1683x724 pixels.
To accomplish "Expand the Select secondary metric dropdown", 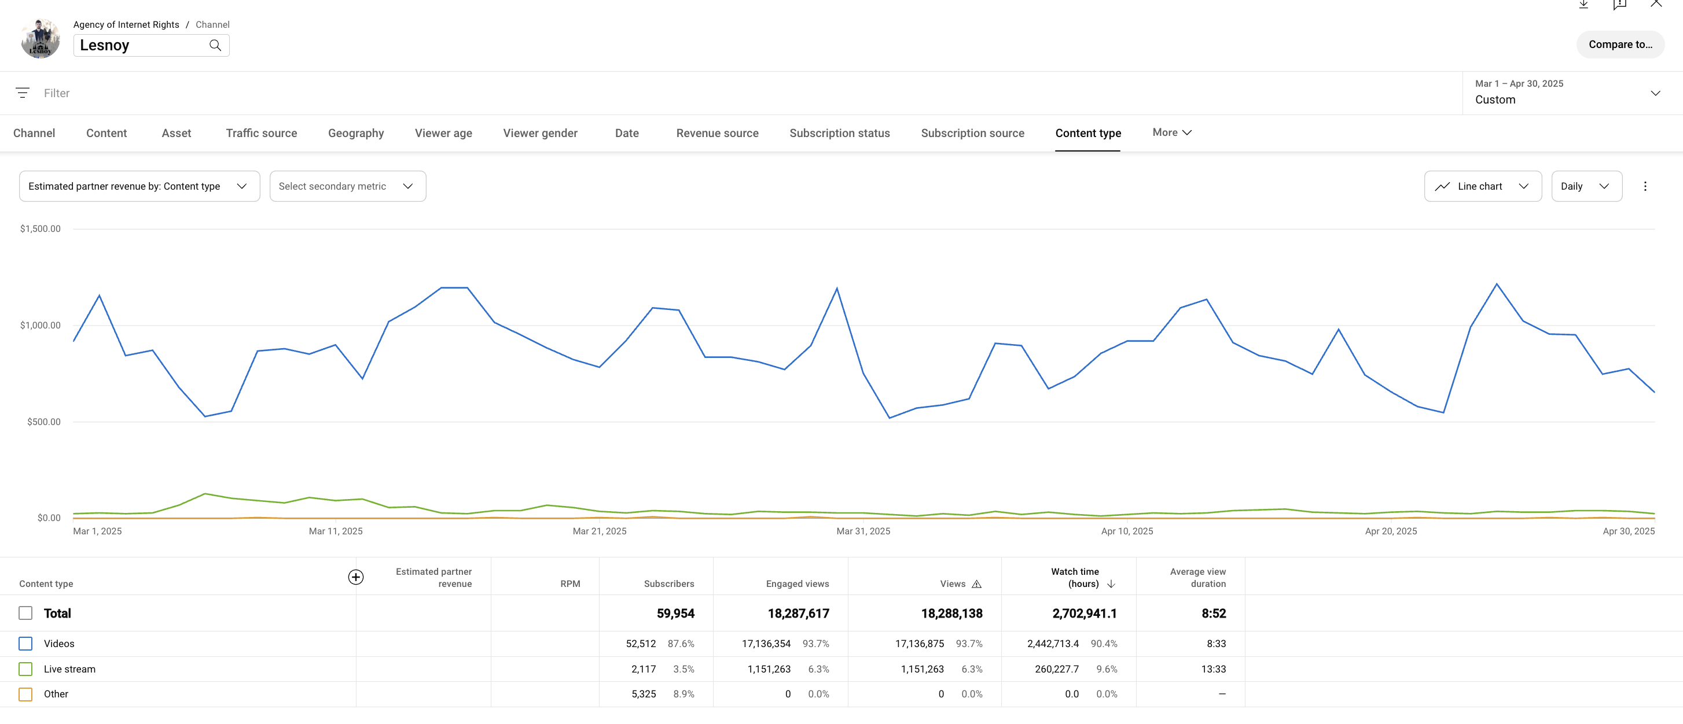I will (348, 187).
